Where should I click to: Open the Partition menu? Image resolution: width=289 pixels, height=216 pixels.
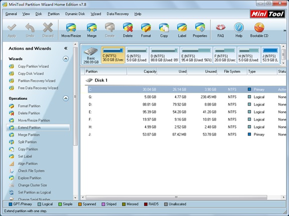coord(54,14)
